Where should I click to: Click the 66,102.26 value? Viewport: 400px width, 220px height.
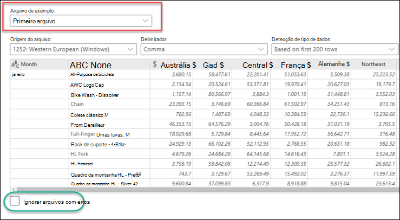coord(219,144)
